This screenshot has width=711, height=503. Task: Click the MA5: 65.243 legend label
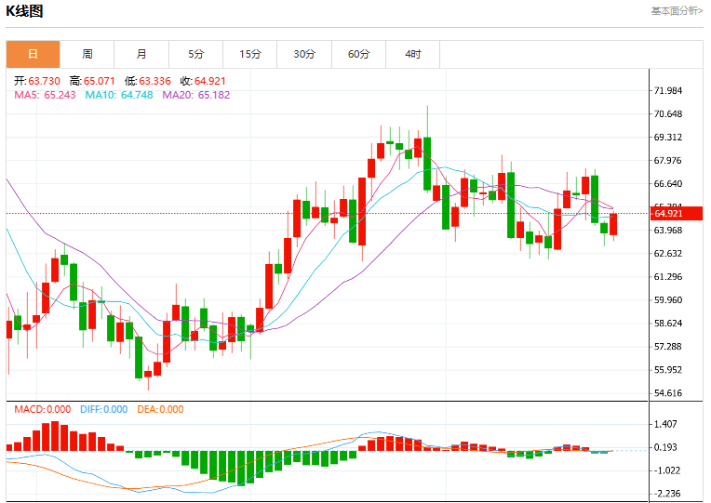(x=45, y=95)
